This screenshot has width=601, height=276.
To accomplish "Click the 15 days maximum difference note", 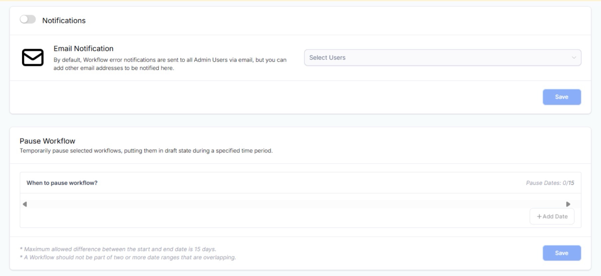I will [x=118, y=249].
